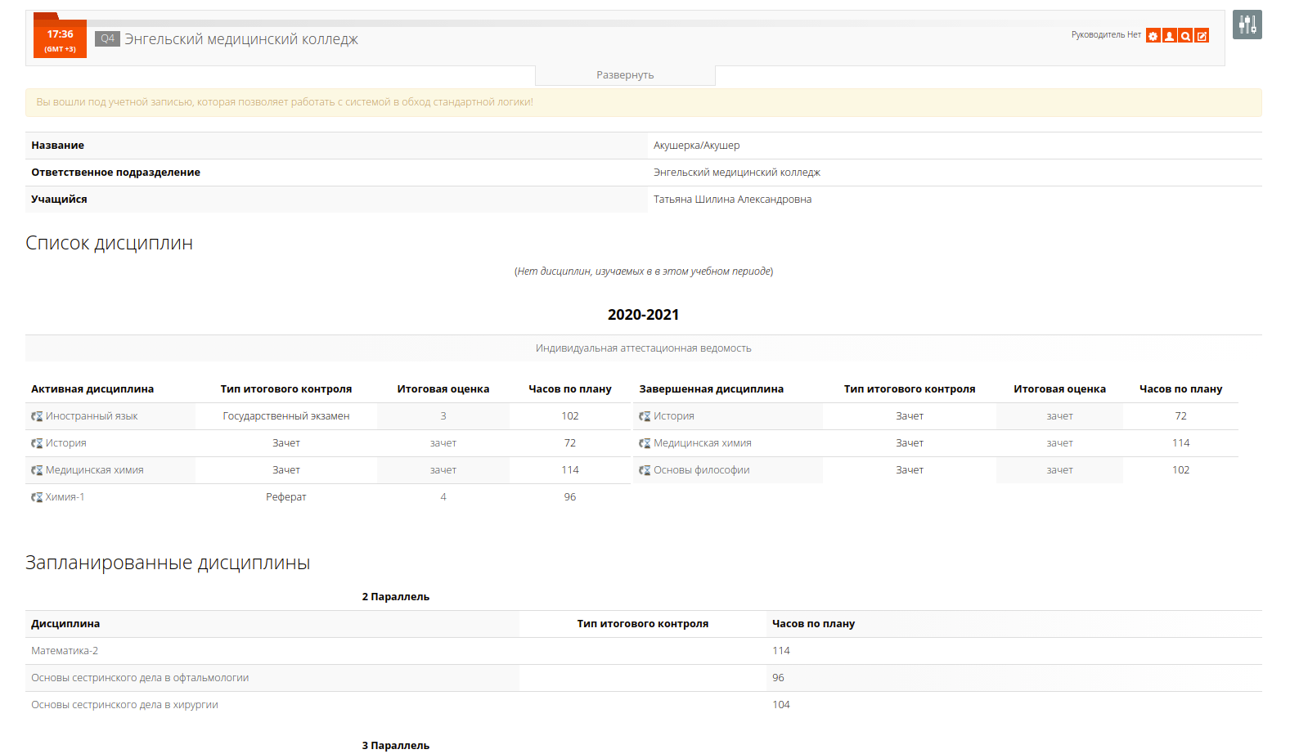Image resolution: width=1290 pixels, height=754 pixels.
Task: Click 2 Параллель heading
Action: coord(396,597)
